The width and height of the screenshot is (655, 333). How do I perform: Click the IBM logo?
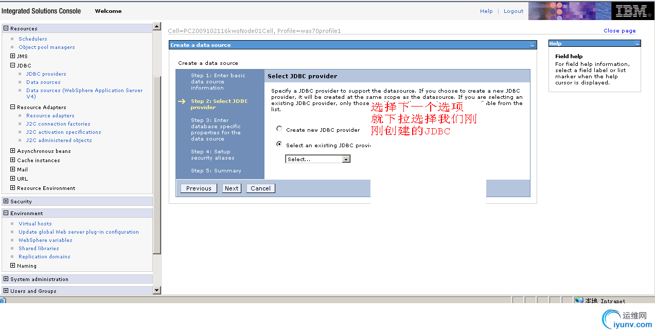633,11
